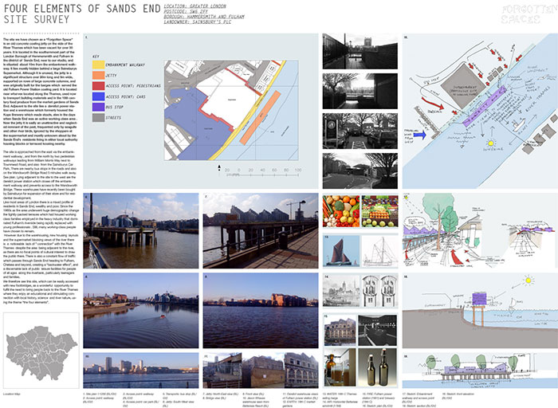Click the 'FOUR ELEMENTS OF SANDS END' title
The image size is (558, 408).
pyautogui.click(x=82, y=9)
